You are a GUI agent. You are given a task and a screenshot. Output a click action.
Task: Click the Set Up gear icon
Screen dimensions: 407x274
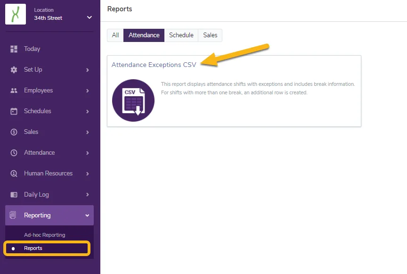pos(14,70)
